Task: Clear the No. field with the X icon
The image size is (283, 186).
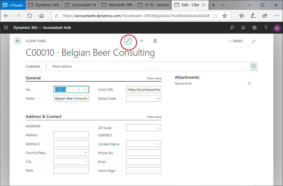Action: 79,89
